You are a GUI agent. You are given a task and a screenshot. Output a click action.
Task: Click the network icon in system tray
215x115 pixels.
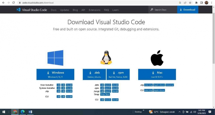pos(191,112)
